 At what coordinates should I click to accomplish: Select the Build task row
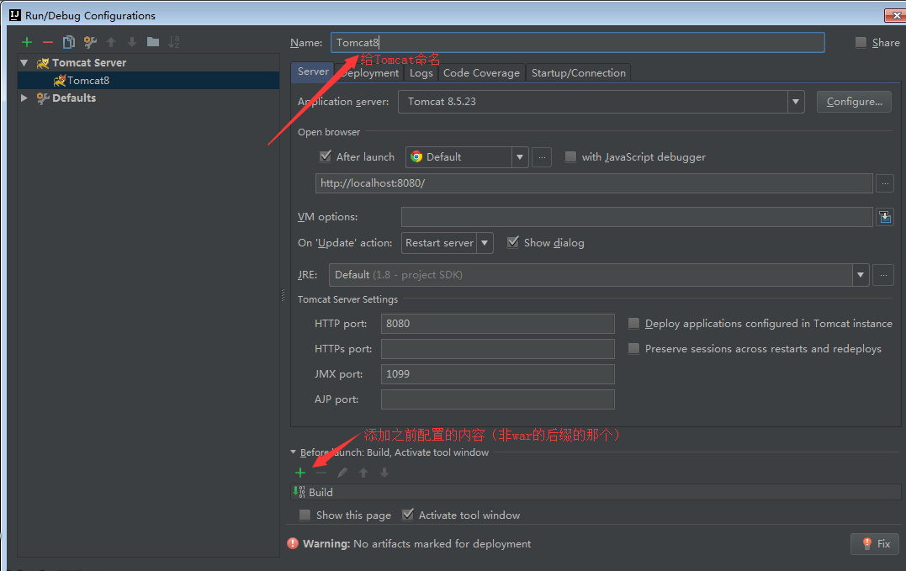596,492
